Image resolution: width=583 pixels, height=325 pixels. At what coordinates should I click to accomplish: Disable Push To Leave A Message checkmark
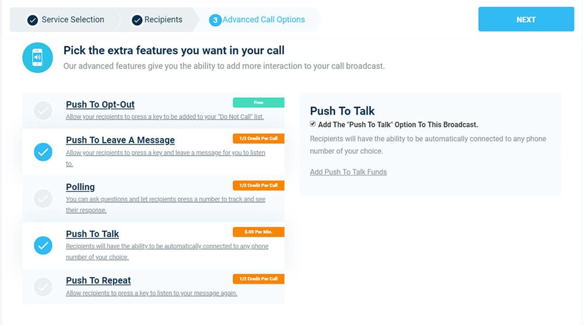(43, 152)
